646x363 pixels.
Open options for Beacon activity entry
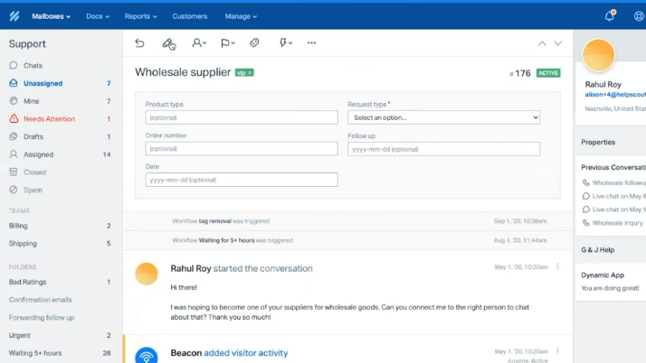(x=558, y=350)
